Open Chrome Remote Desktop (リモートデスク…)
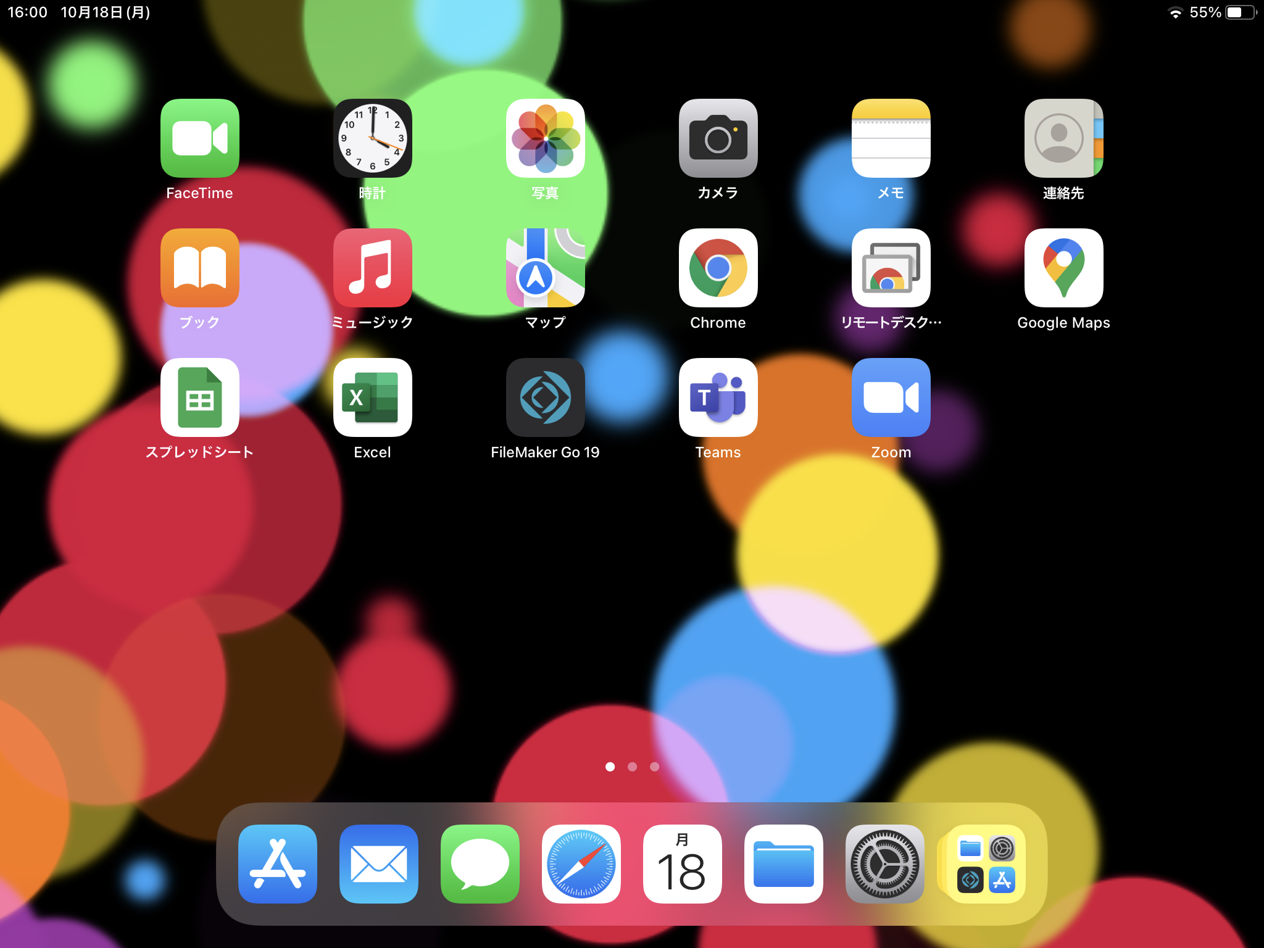This screenshot has height=948, width=1264. 891,268
